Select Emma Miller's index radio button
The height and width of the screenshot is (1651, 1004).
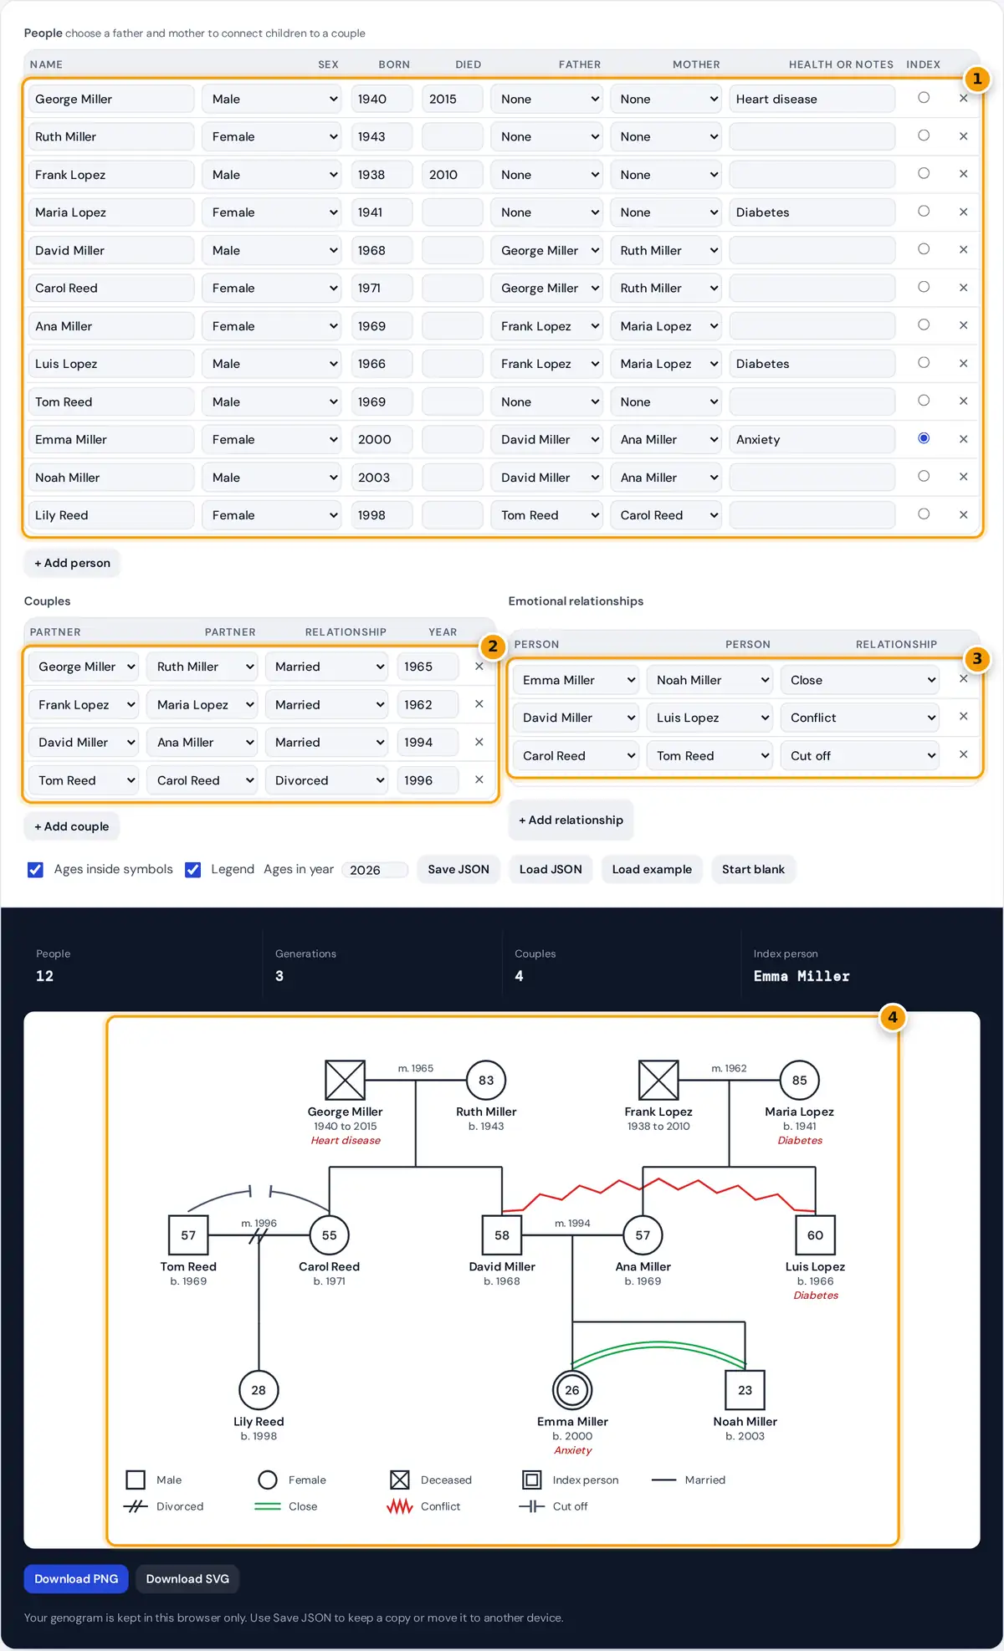click(924, 438)
